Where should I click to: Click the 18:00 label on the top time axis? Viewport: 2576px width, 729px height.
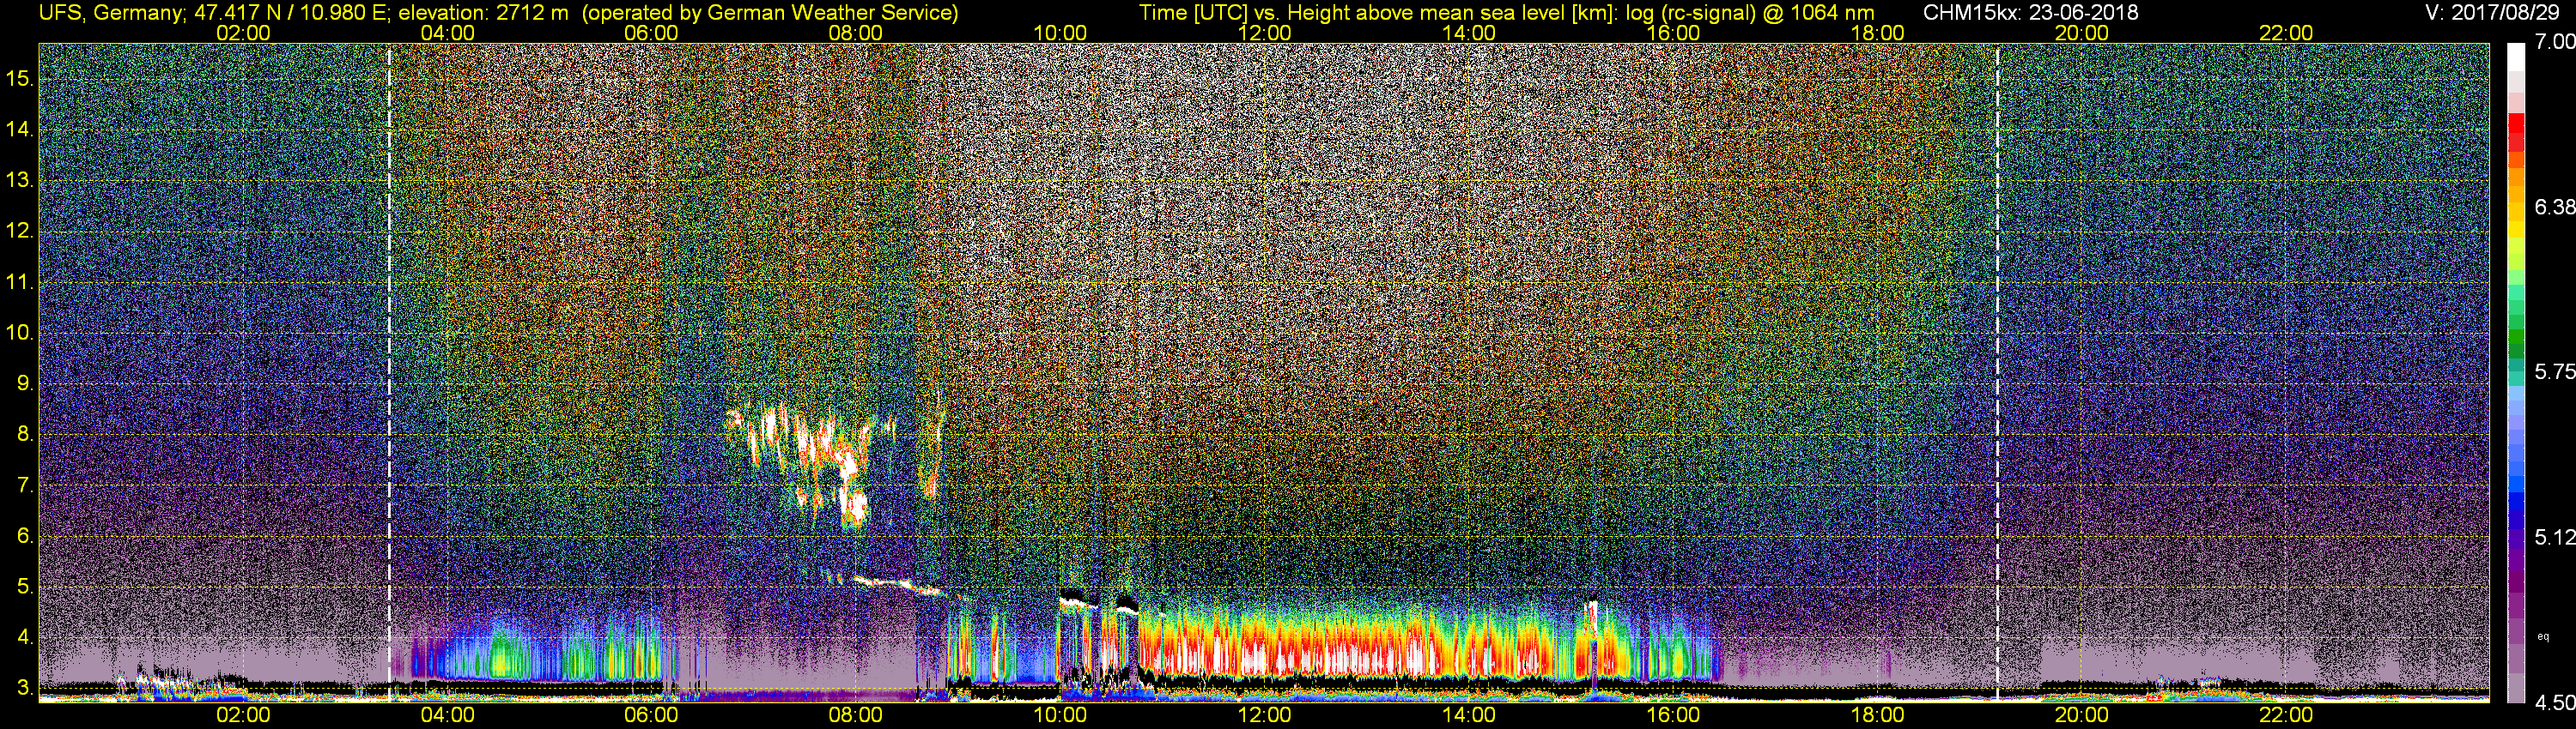coord(1877,33)
